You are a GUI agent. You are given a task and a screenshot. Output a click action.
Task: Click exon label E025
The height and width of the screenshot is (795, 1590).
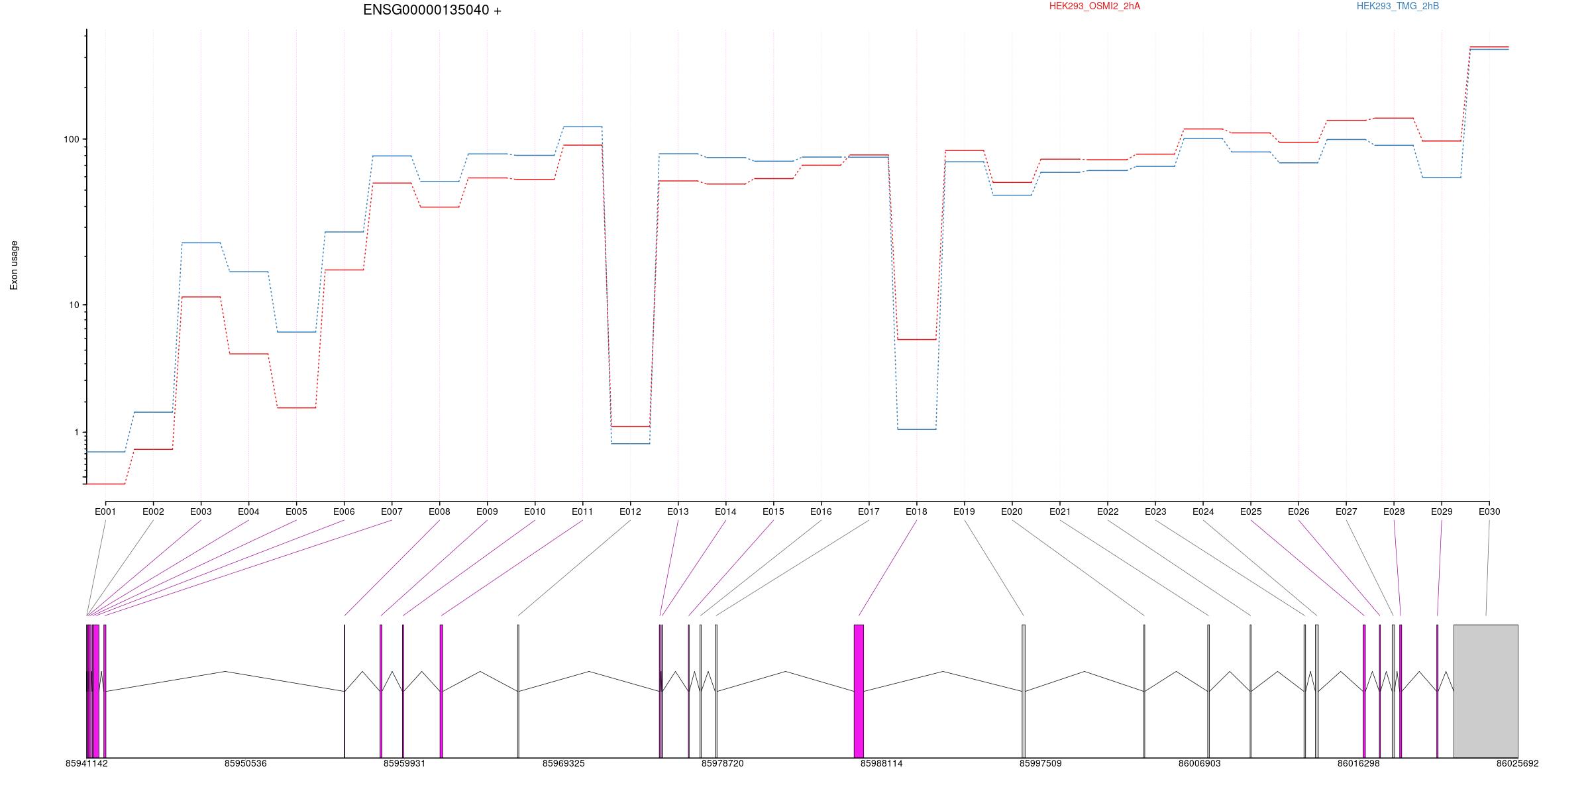(1251, 511)
